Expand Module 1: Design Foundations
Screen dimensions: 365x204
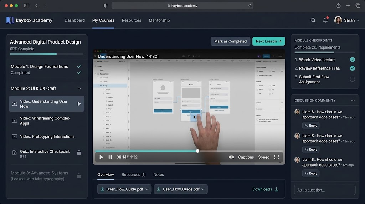pos(46,70)
